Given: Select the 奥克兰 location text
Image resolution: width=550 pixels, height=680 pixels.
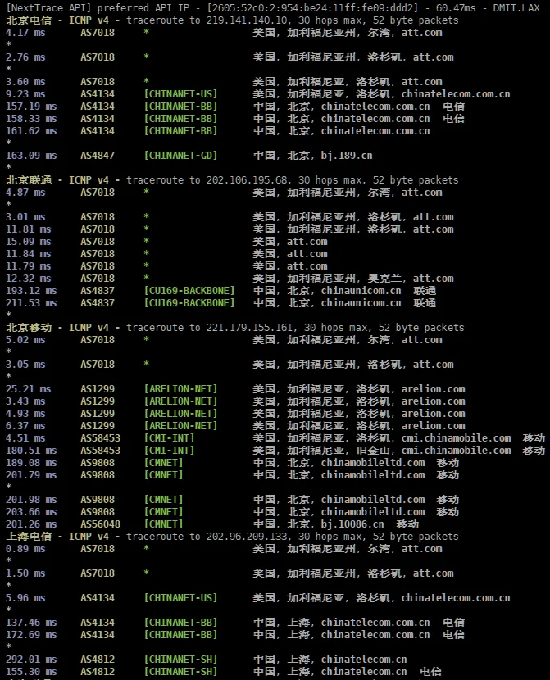Looking at the screenshot, I should 384,279.
